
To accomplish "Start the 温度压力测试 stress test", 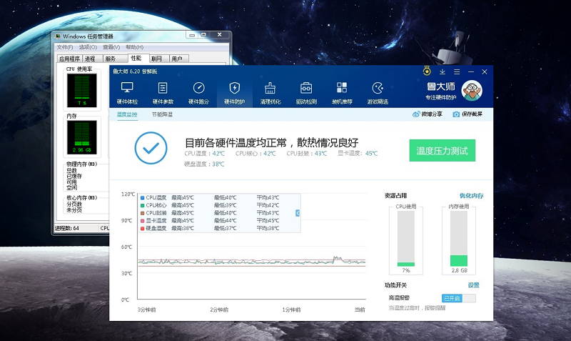I will tap(442, 150).
